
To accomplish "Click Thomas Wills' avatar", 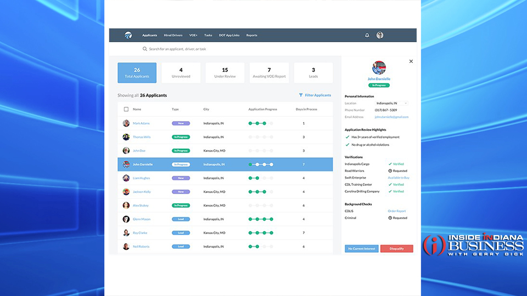I will click(x=126, y=137).
